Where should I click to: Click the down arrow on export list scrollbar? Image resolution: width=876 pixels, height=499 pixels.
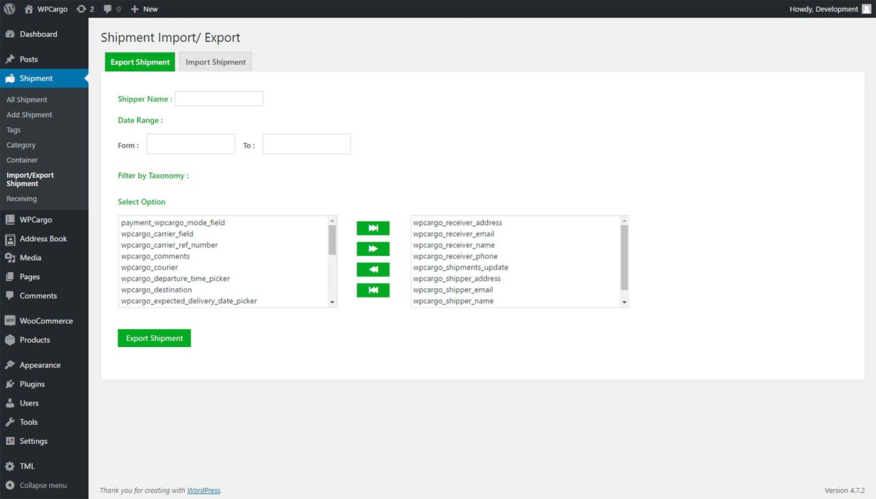click(x=623, y=301)
